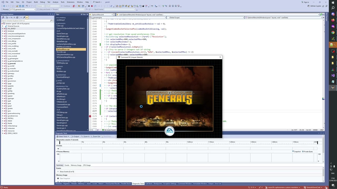Click the Chrome icon in taskbar

333,33
